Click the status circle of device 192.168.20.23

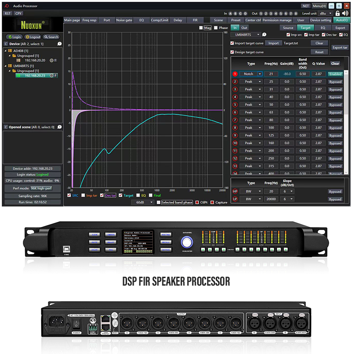pos(52,75)
